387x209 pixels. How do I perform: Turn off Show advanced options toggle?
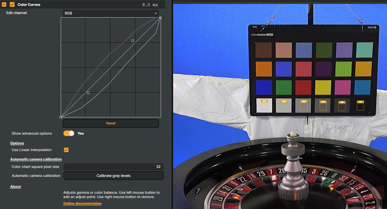(69, 133)
